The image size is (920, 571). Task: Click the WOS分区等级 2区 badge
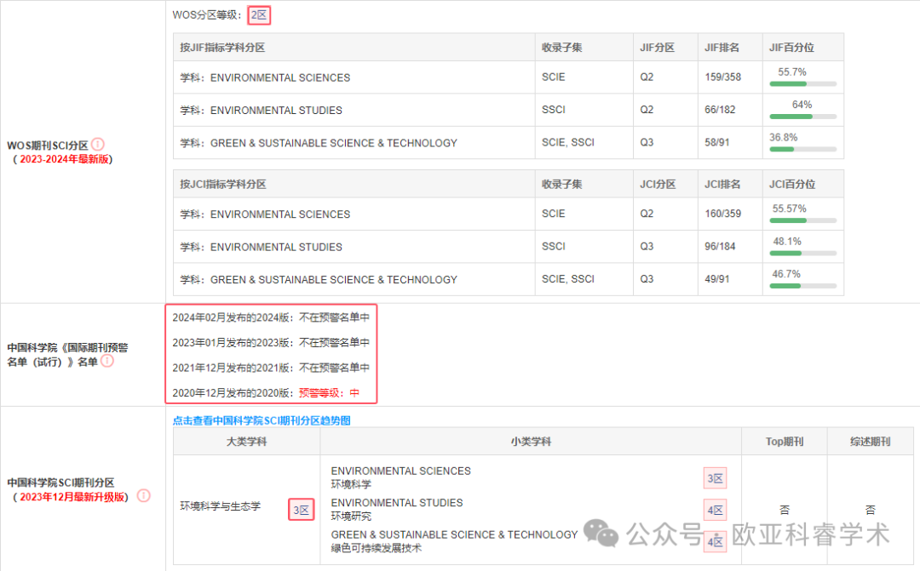pos(259,15)
